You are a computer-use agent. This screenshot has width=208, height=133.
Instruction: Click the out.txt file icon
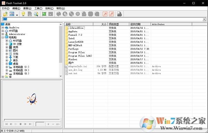point(67,73)
